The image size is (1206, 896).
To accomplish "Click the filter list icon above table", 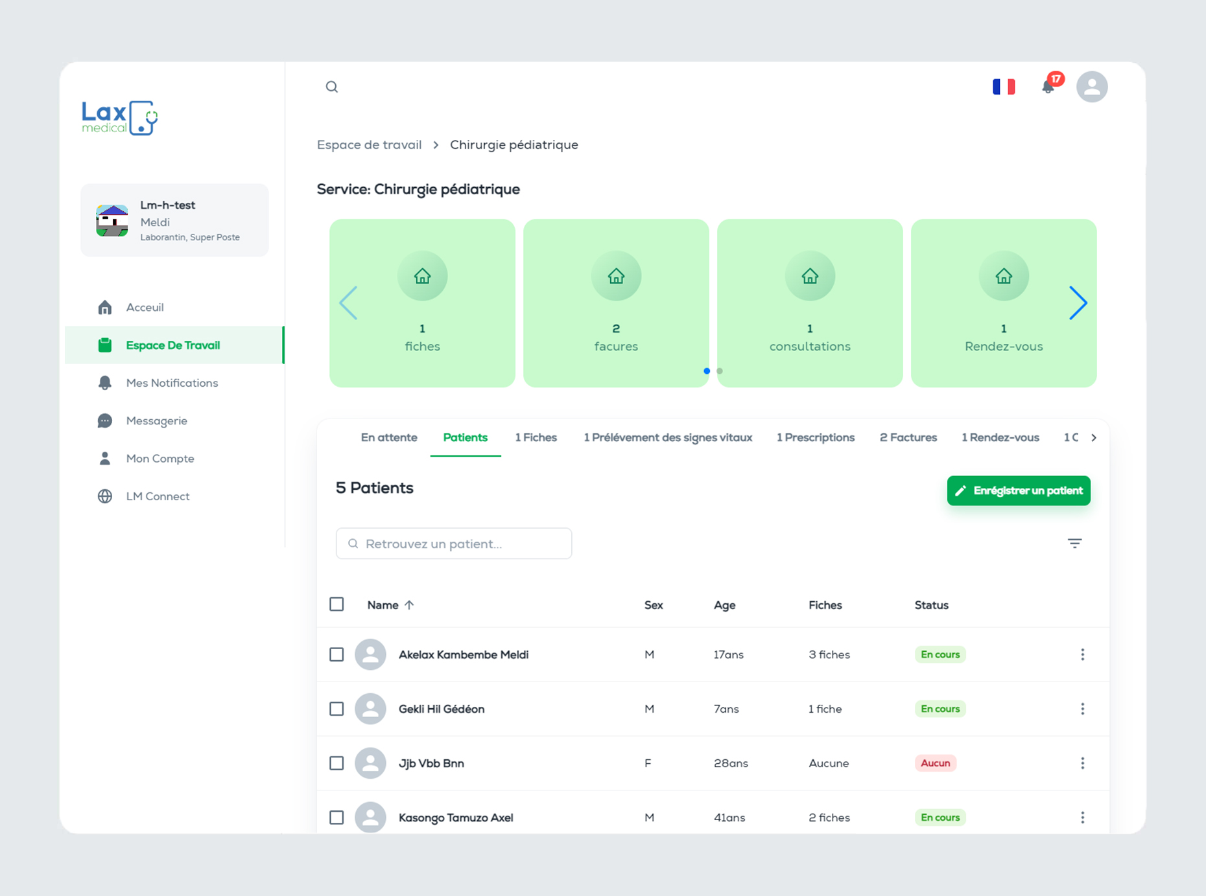I will [1074, 544].
